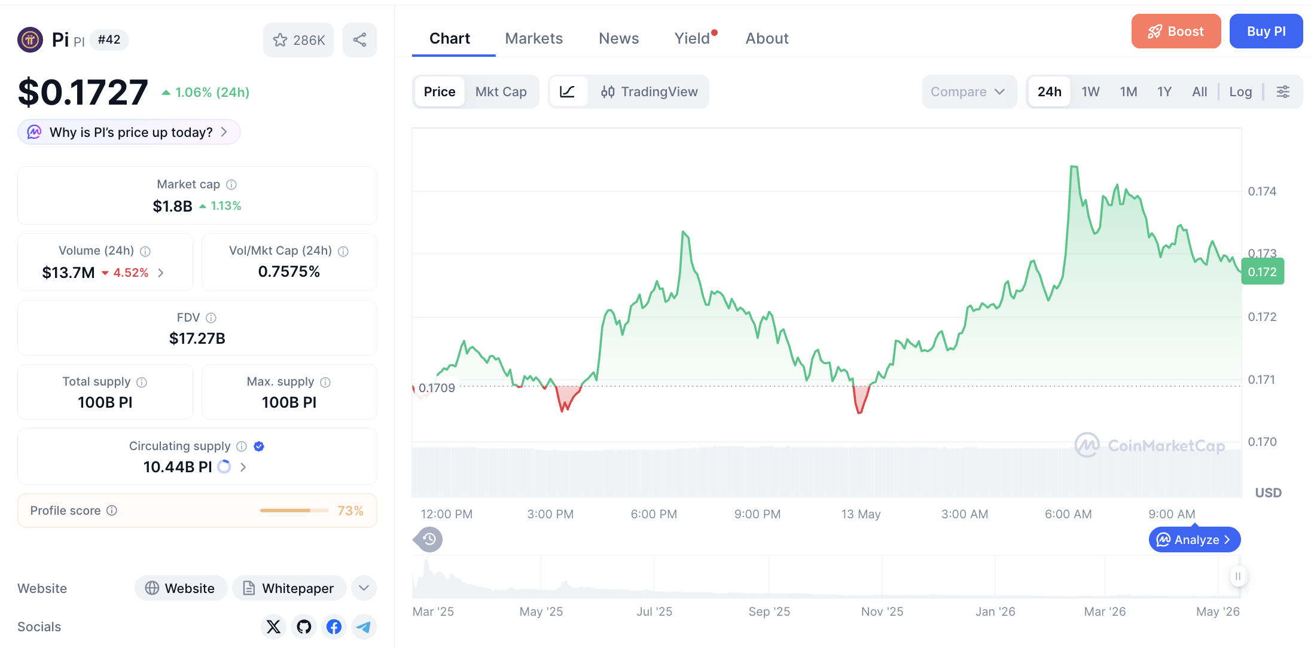Open the X (Twitter) social link
Image resolution: width=1311 pixels, height=648 pixels.
click(x=273, y=626)
